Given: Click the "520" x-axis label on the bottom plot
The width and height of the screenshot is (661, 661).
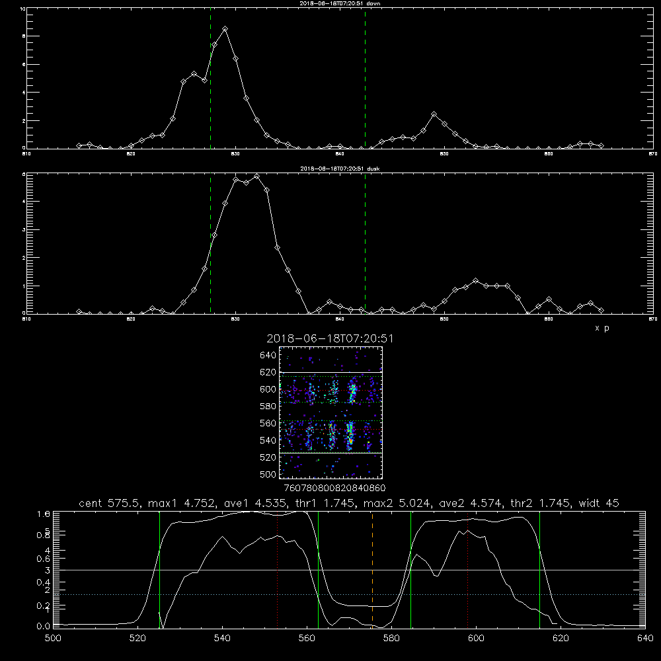Looking at the screenshot, I should tap(137, 639).
